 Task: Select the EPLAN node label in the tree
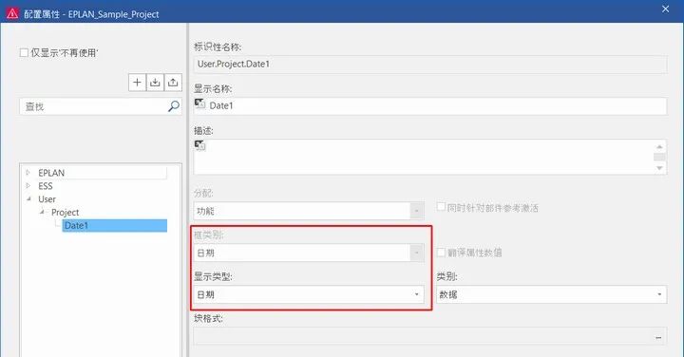[51, 173]
